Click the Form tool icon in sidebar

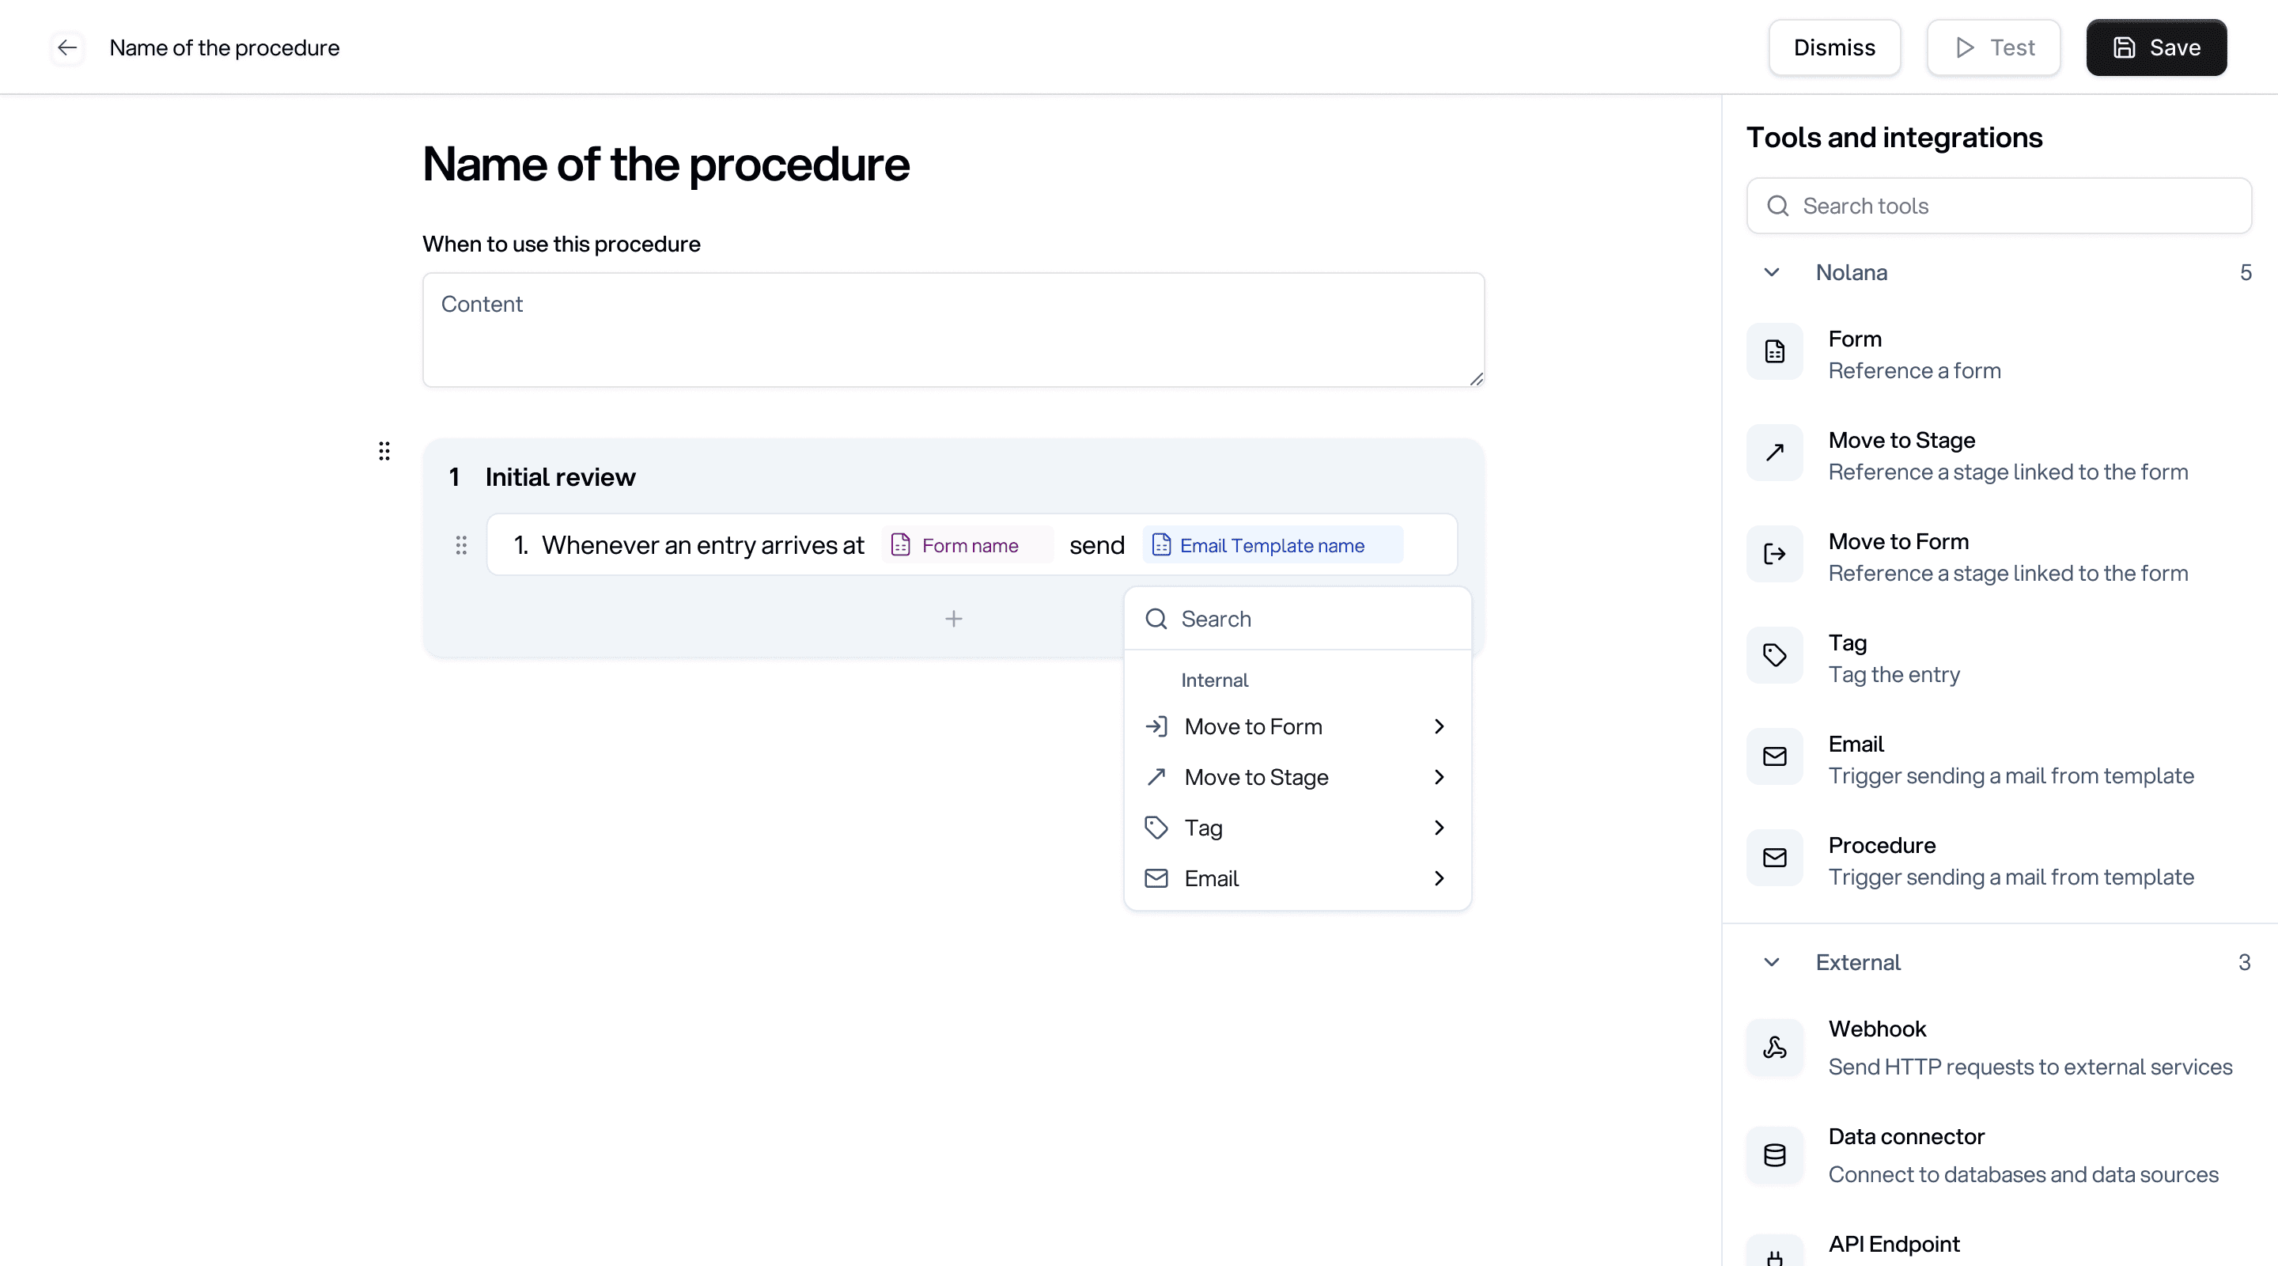pyautogui.click(x=1774, y=351)
